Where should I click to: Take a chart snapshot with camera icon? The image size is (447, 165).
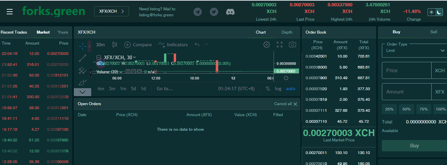[292, 45]
